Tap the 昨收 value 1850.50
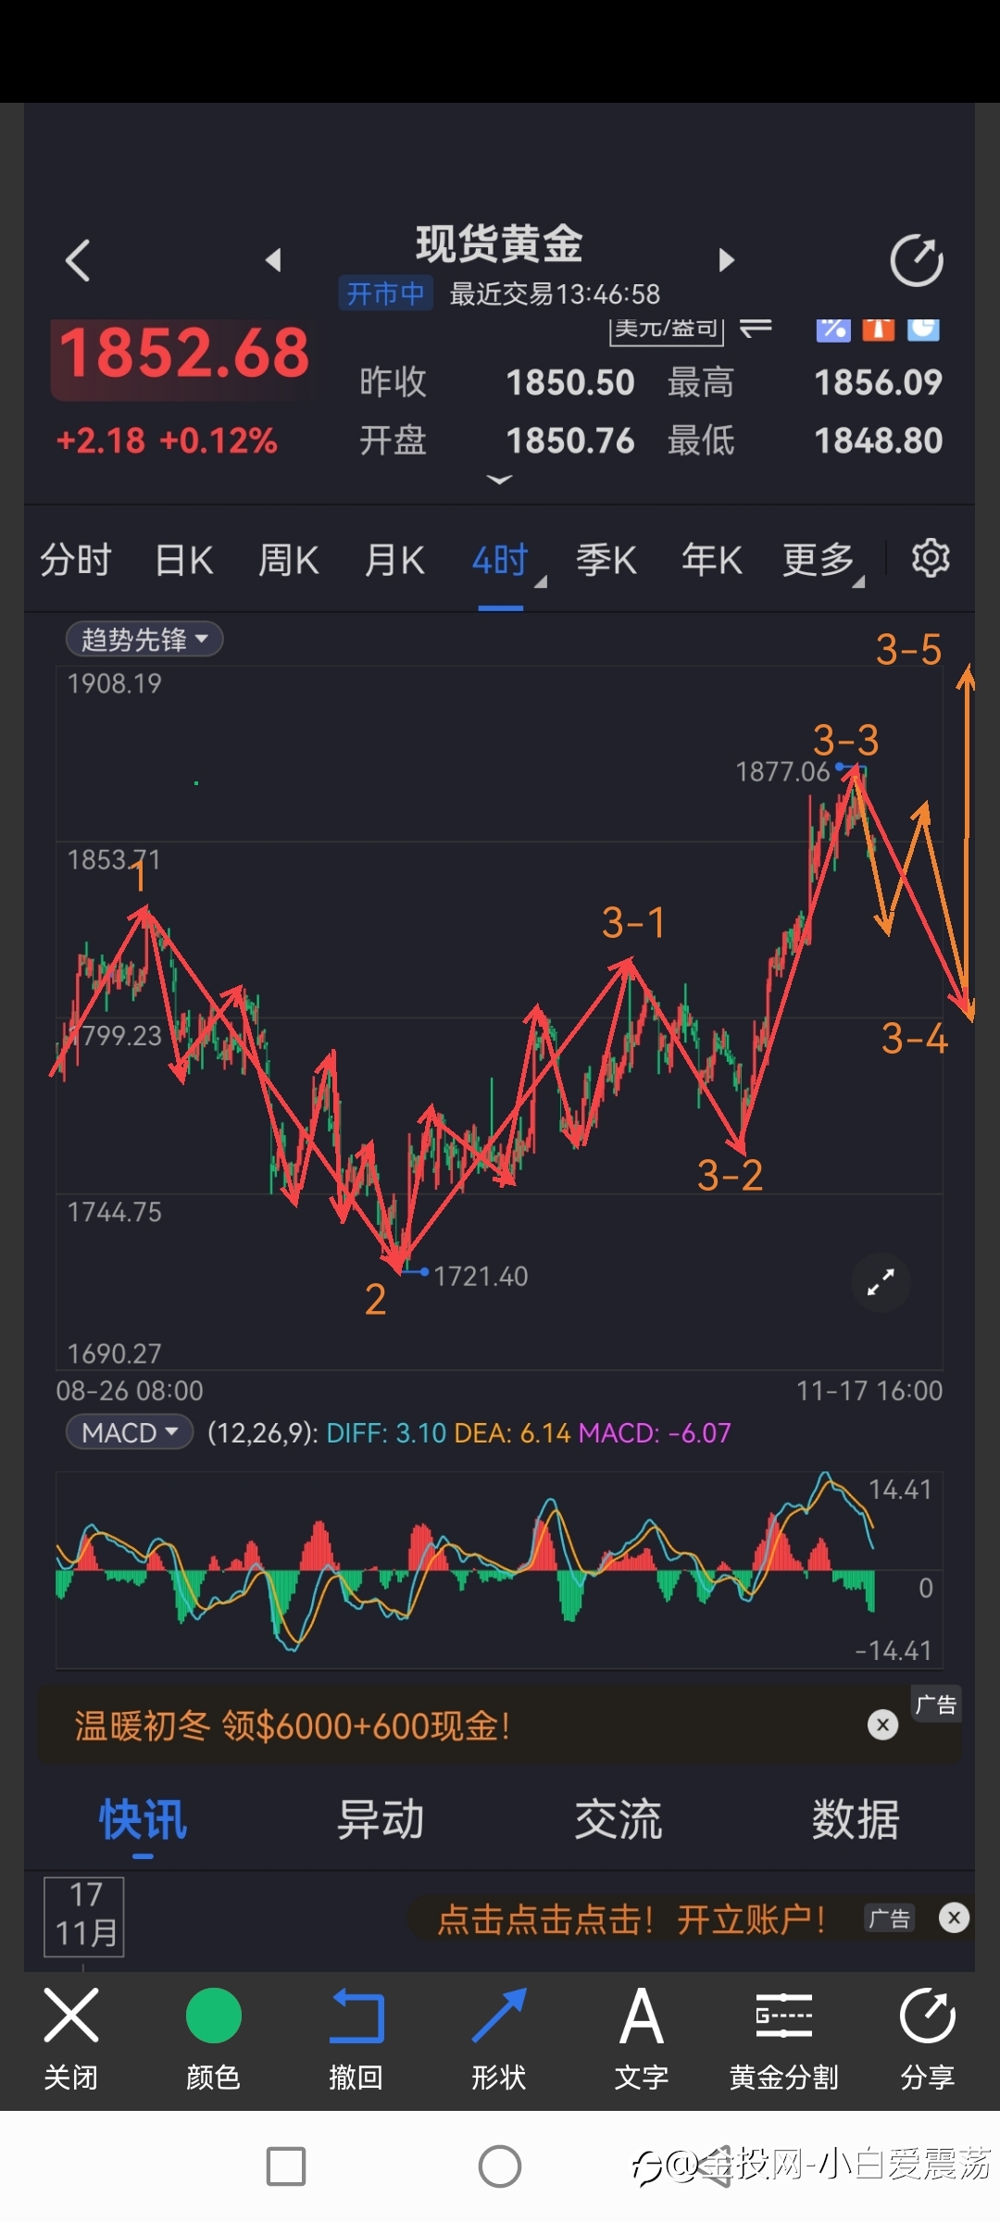 570,382
